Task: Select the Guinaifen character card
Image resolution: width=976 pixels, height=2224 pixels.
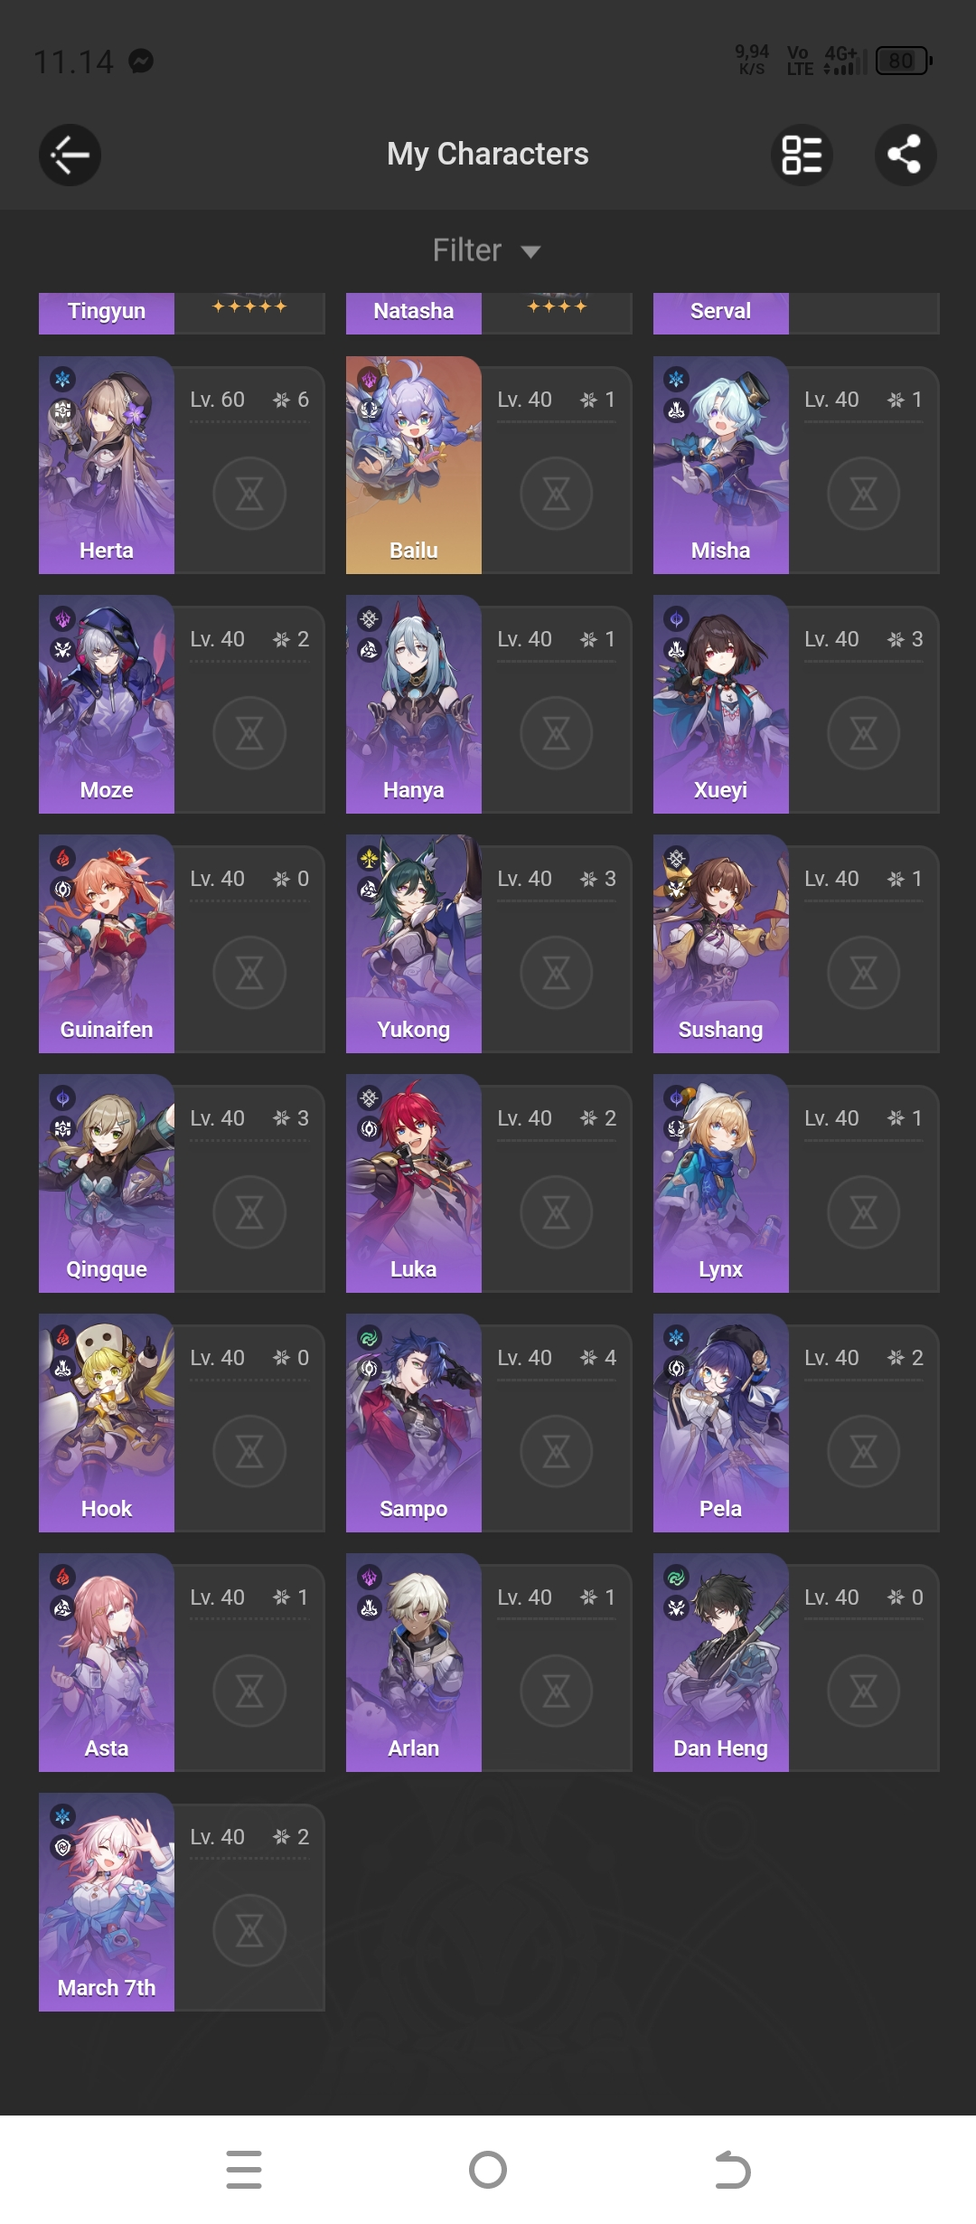Action: [x=182, y=944]
